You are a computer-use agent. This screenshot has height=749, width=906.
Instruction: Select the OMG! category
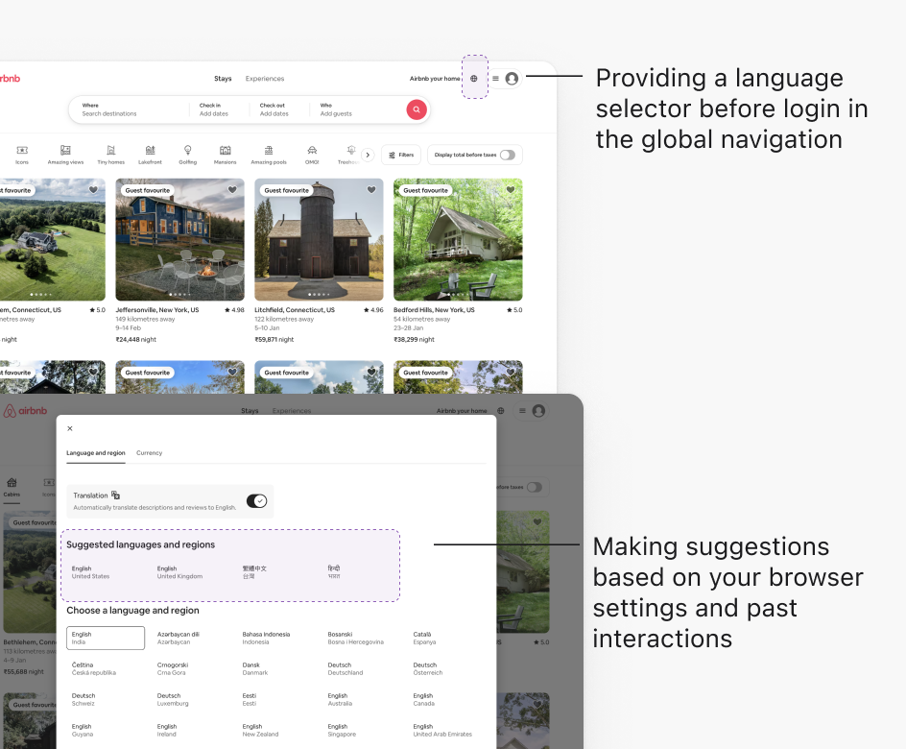tap(312, 155)
